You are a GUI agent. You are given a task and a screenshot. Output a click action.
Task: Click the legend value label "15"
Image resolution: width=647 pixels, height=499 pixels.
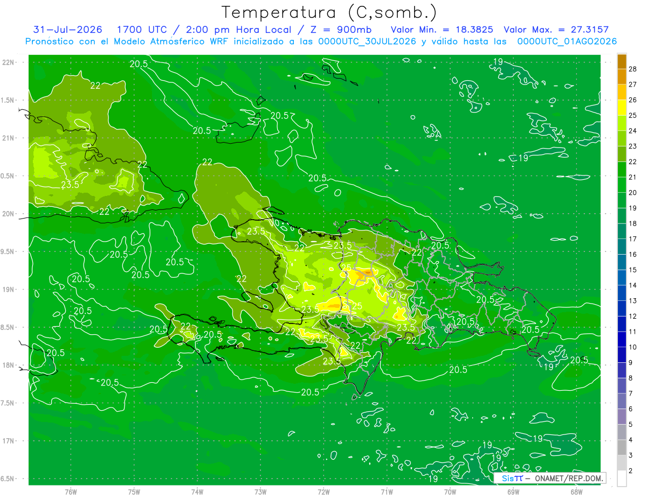coord(632,270)
